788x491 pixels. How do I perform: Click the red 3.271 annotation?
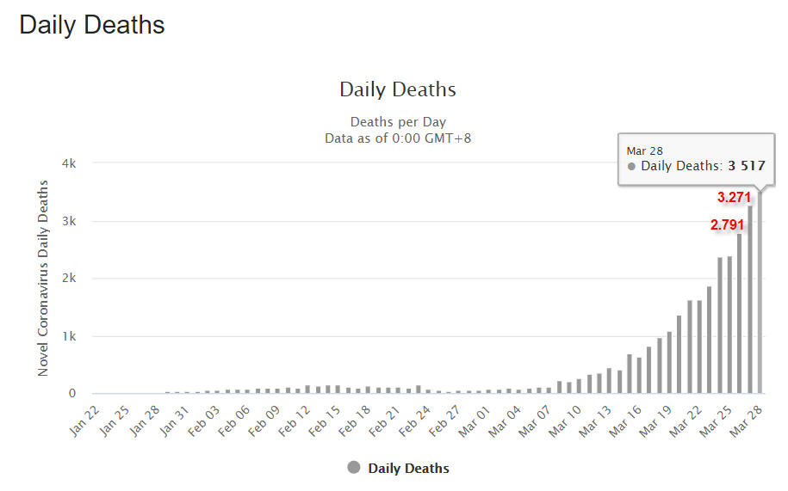(735, 197)
